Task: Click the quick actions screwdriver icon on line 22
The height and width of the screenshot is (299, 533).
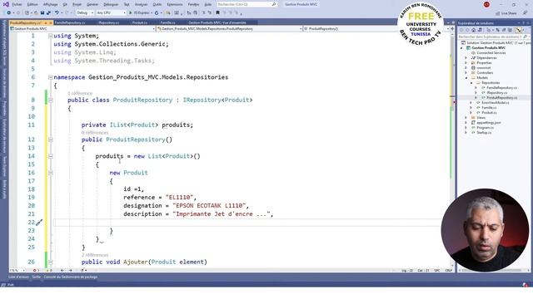Action: [x=39, y=223]
